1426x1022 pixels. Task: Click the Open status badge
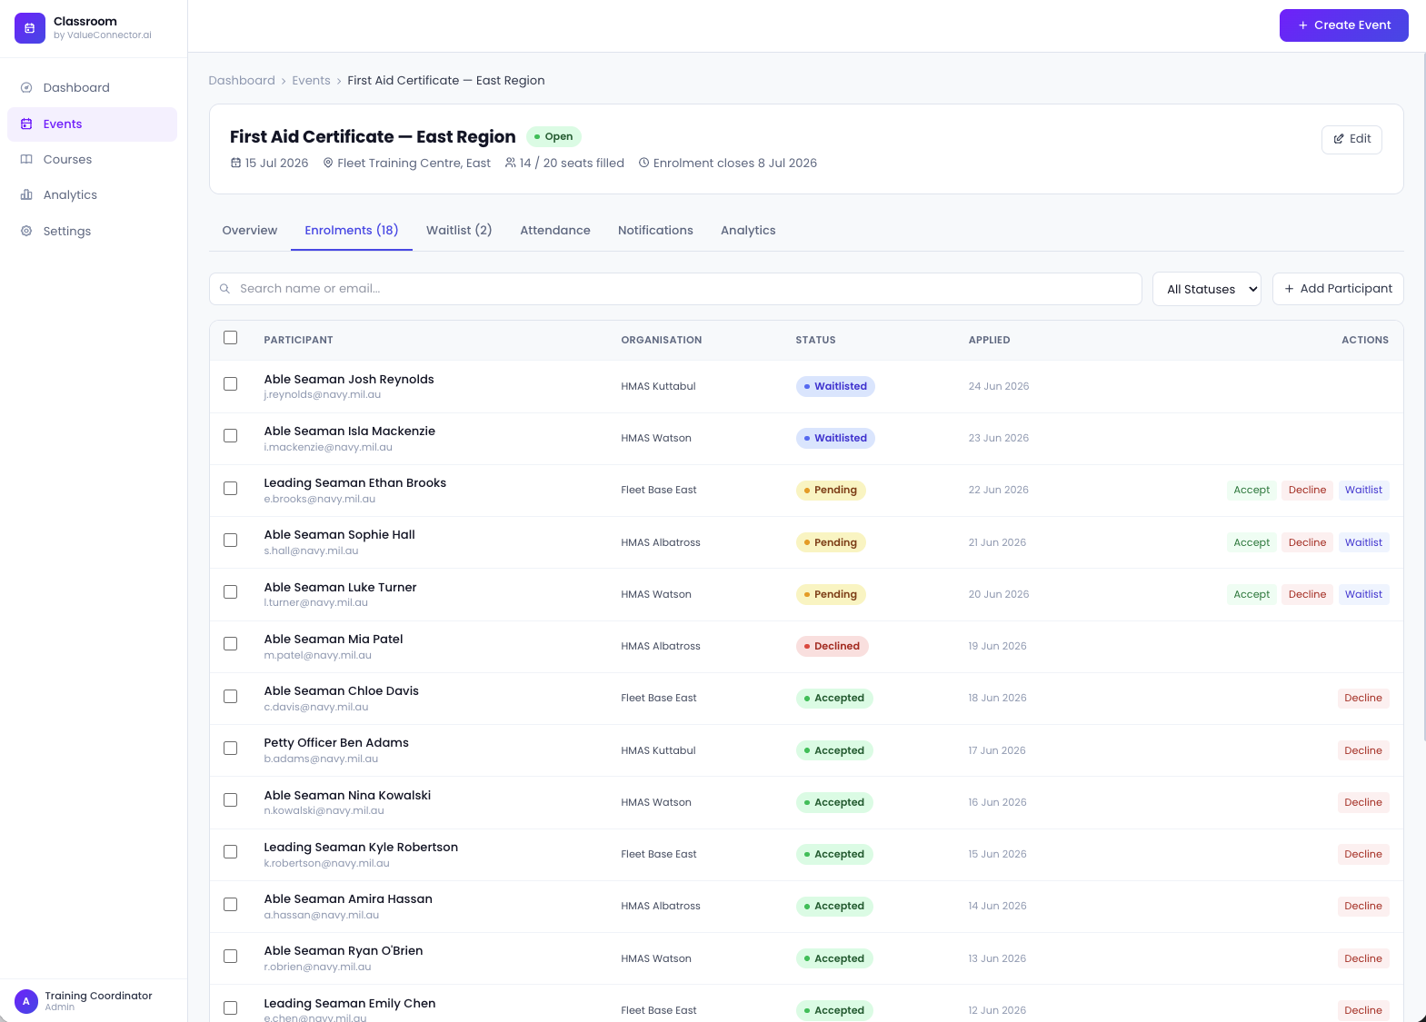[553, 137]
